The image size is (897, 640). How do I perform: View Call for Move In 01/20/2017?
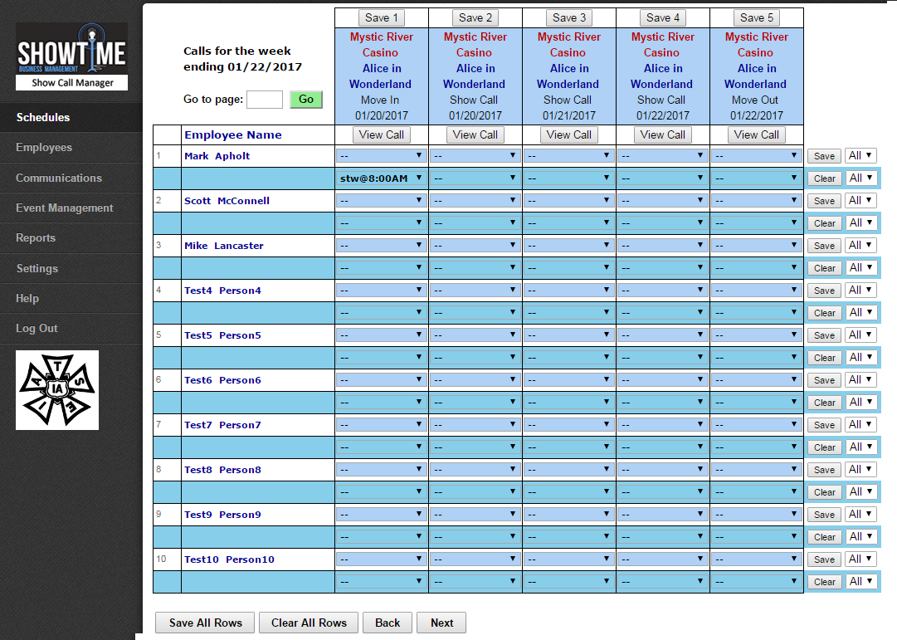coord(382,135)
